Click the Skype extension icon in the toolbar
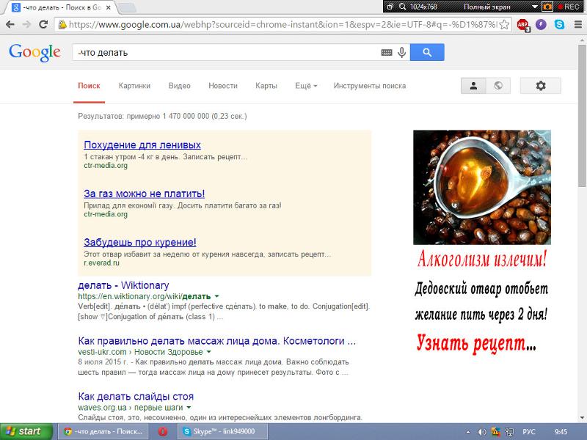587x440 pixels. click(x=559, y=25)
